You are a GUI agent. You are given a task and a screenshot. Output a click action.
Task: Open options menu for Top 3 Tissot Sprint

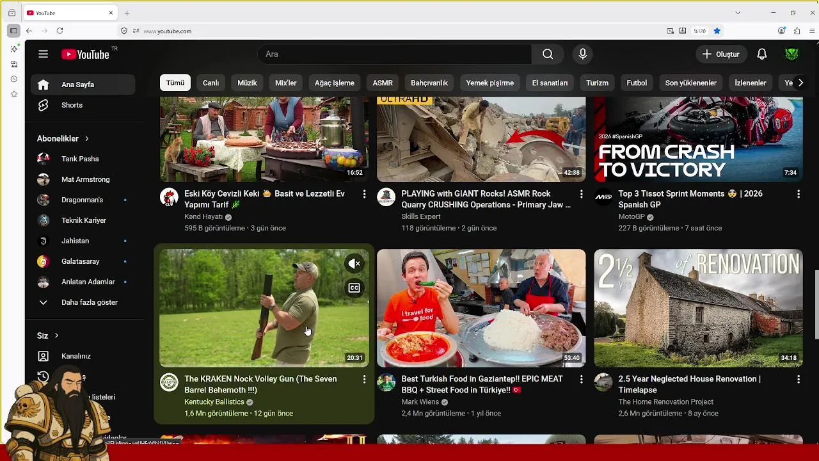click(798, 194)
